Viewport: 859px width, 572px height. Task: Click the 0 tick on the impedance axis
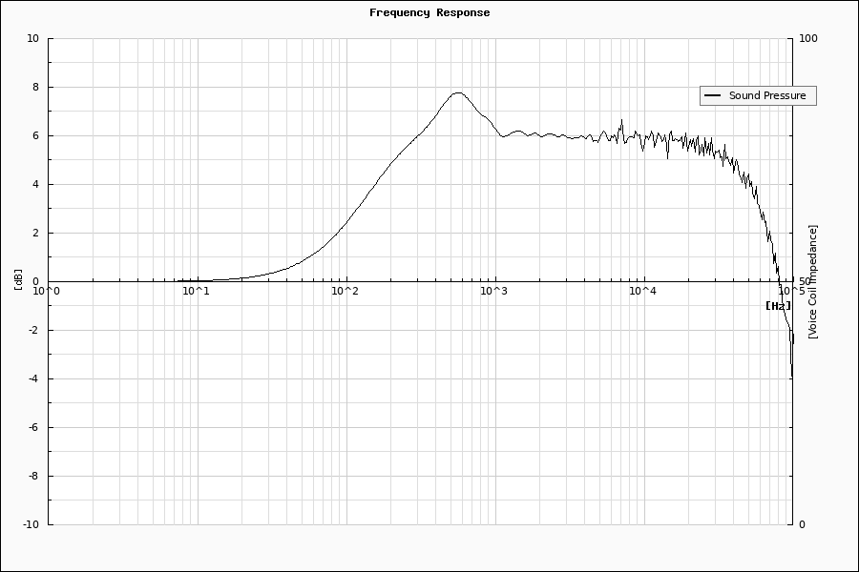[802, 524]
